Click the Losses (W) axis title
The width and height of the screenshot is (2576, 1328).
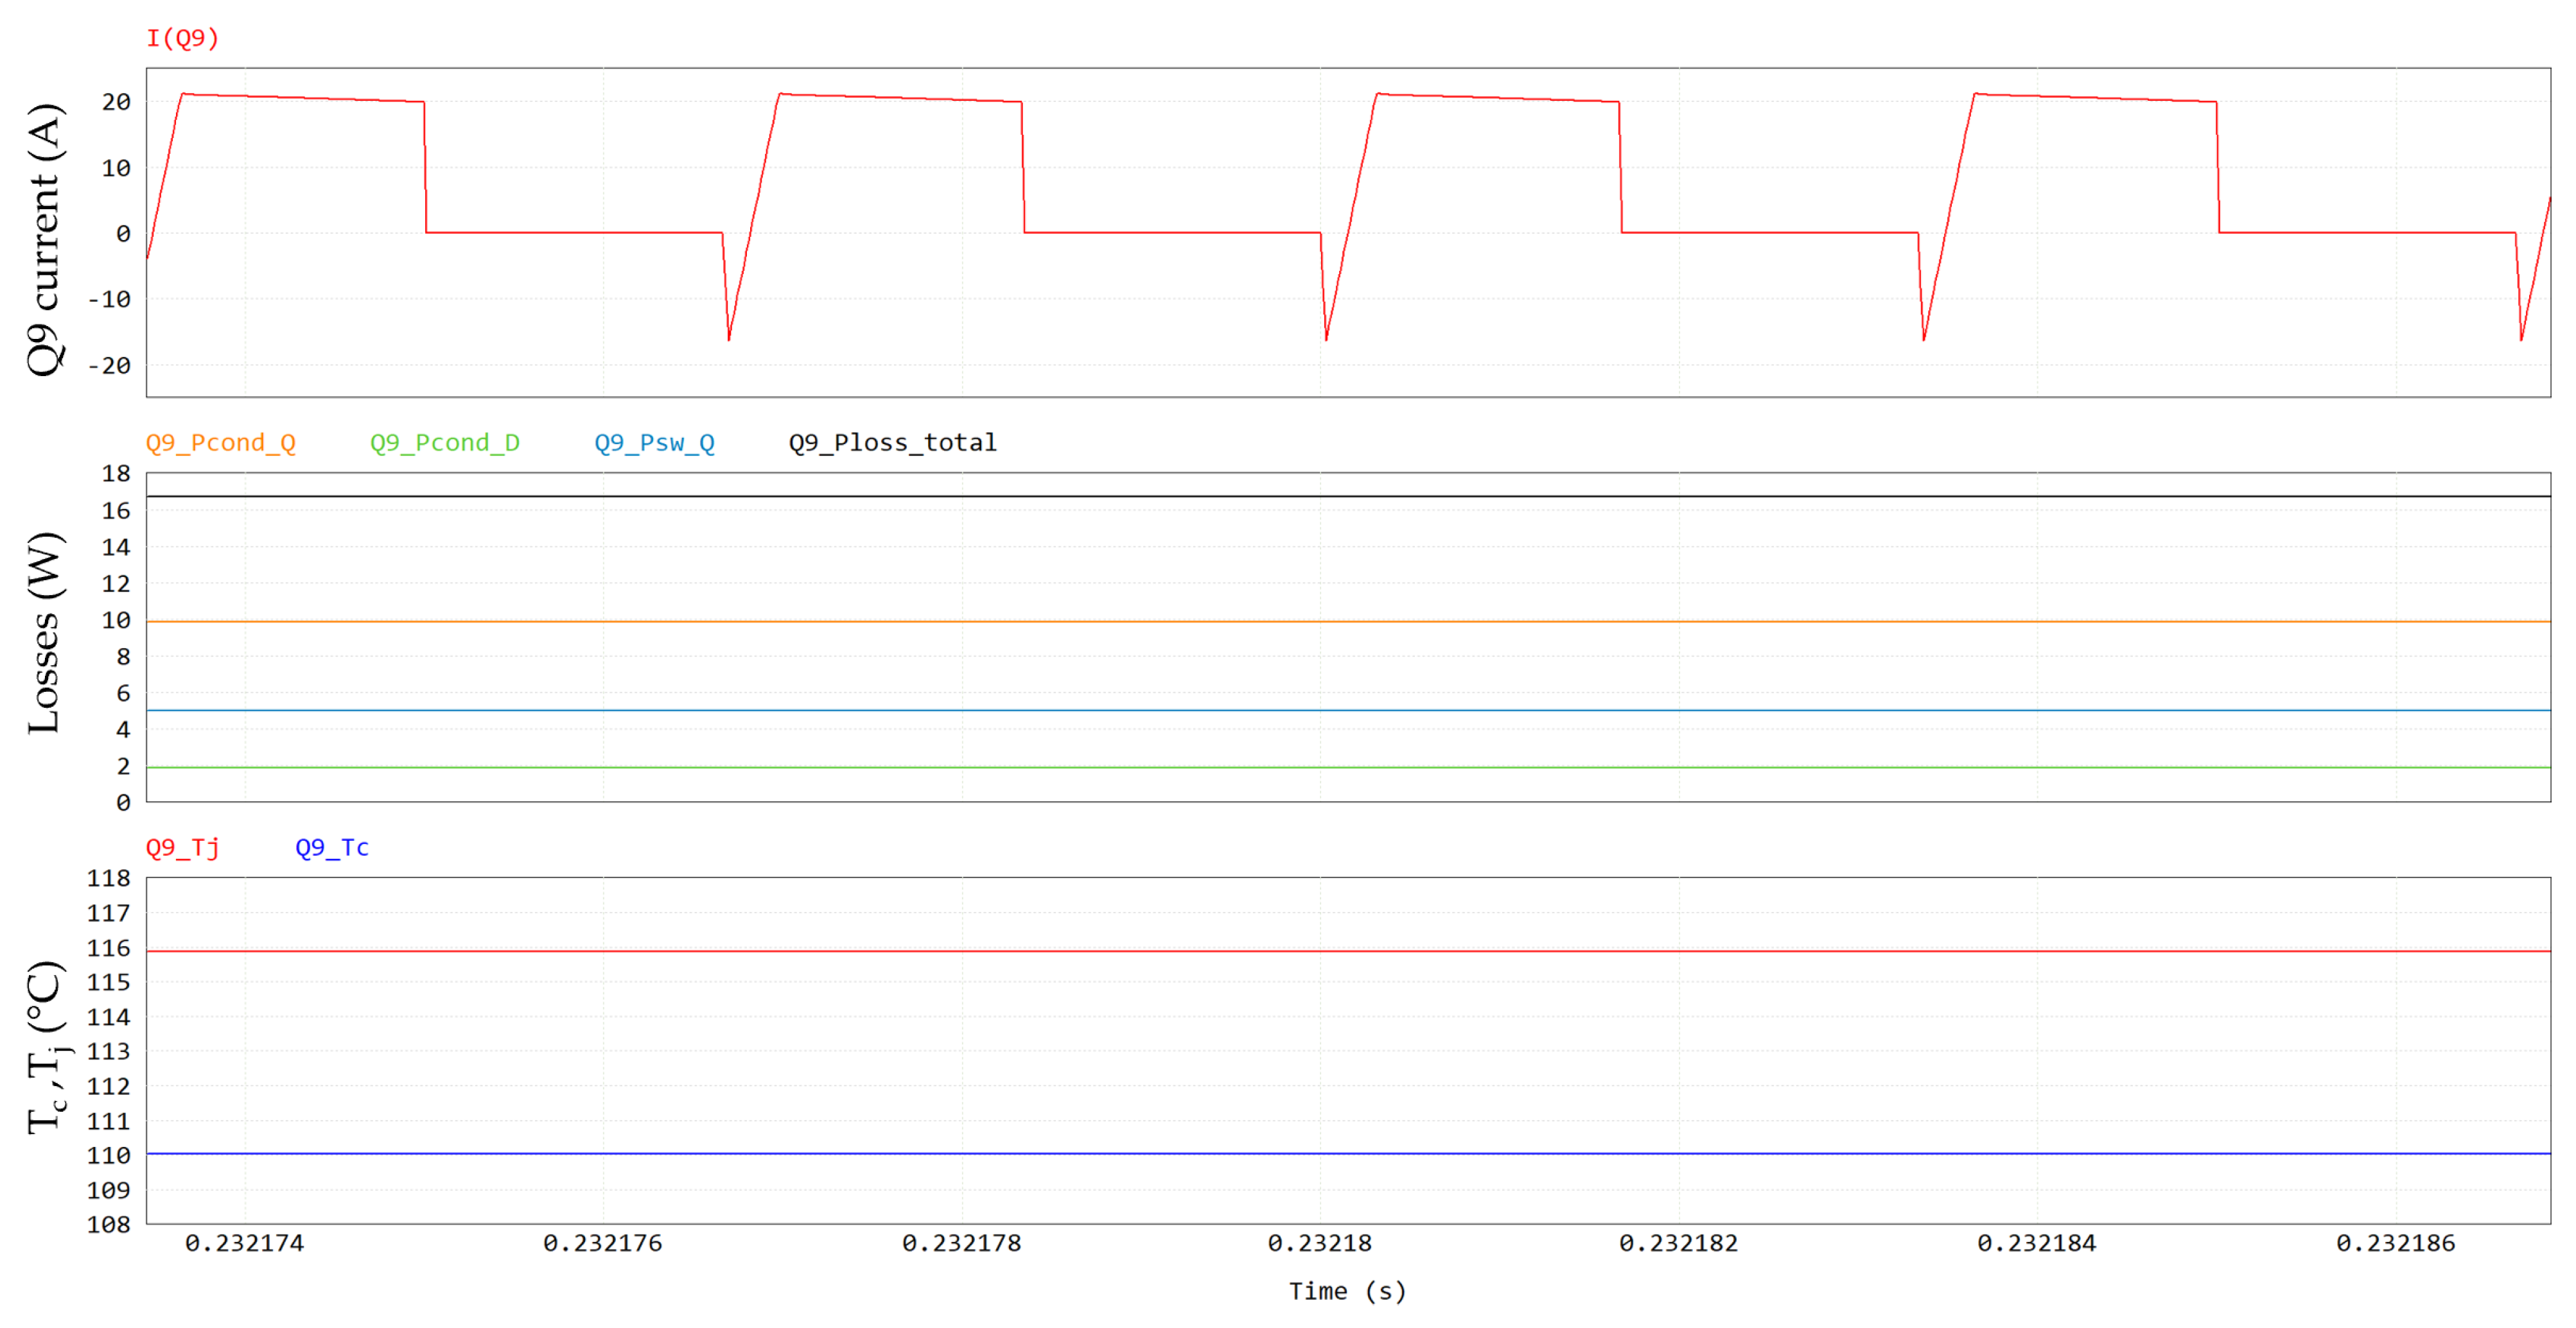pyautogui.click(x=45, y=632)
